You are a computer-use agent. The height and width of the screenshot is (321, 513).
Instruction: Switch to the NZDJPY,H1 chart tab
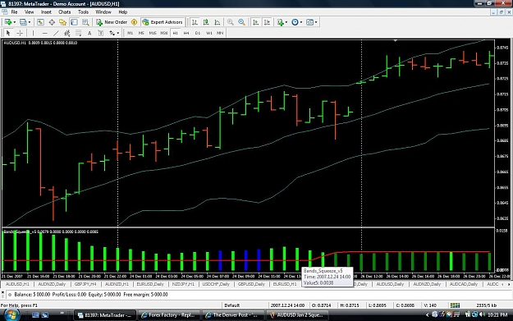coord(183,284)
